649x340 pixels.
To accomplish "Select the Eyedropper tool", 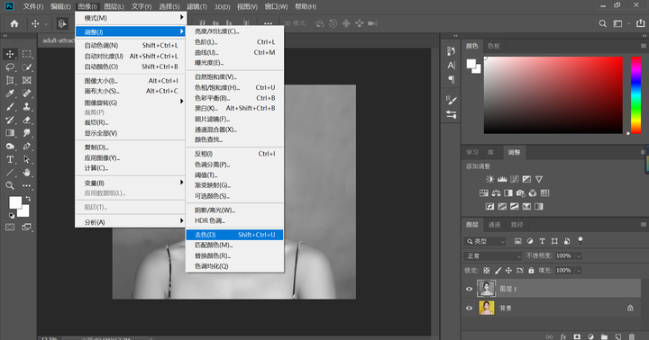I will pyautogui.click(x=10, y=94).
